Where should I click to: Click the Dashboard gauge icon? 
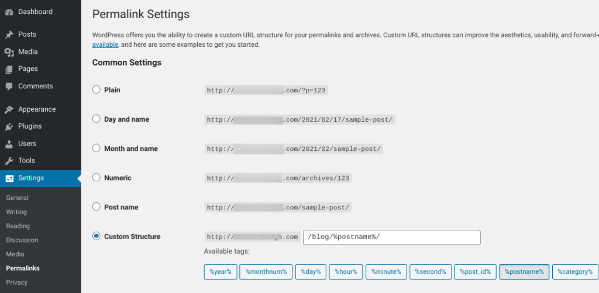(x=9, y=12)
